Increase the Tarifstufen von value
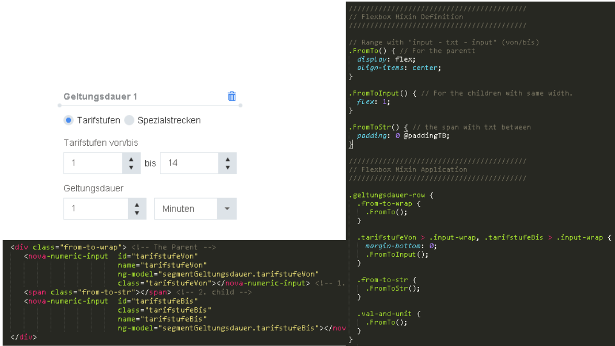The width and height of the screenshot is (615, 346). 131,159
